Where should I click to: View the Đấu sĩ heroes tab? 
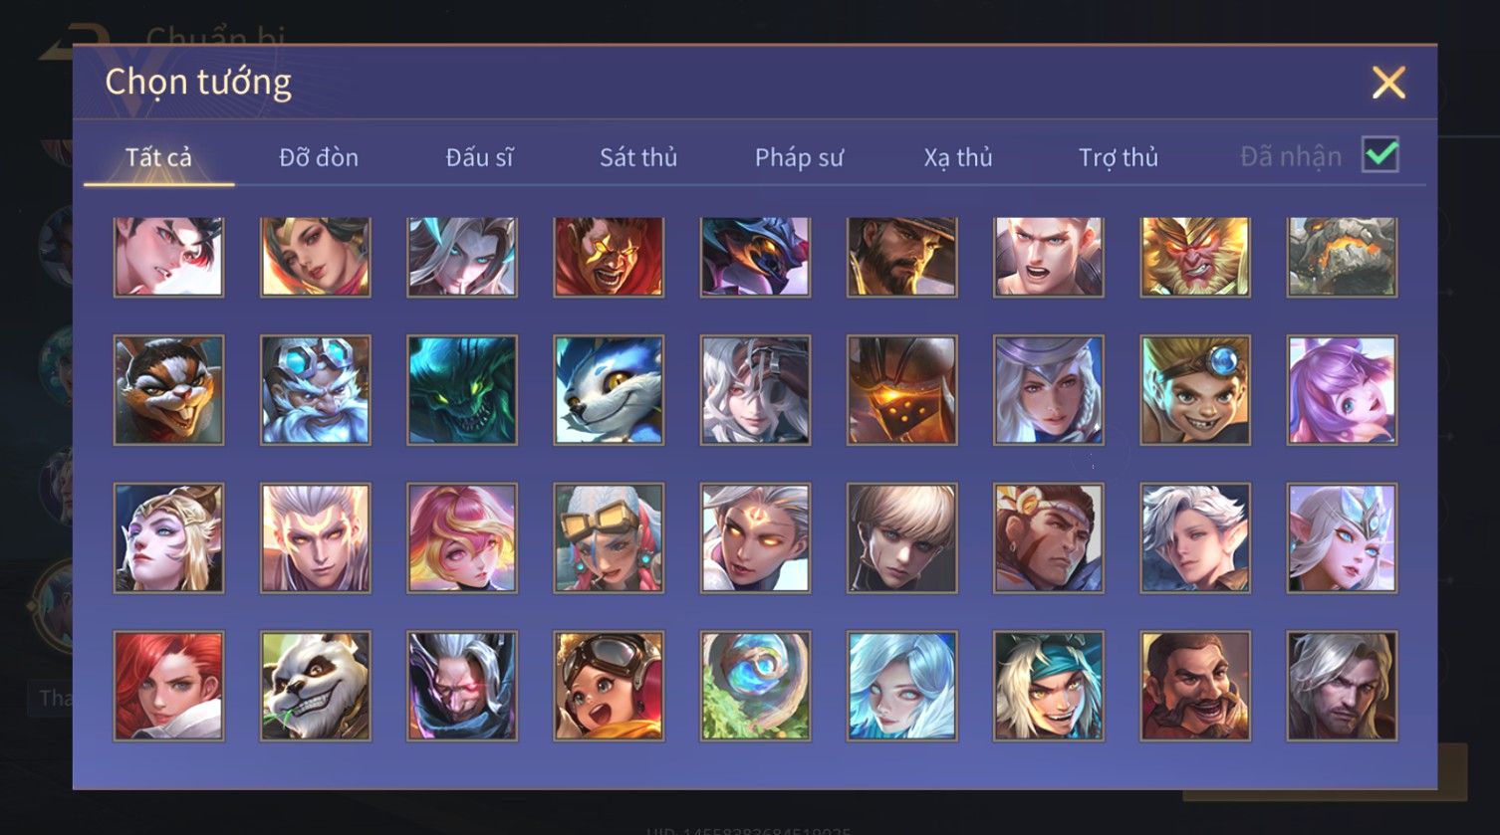[x=479, y=157]
